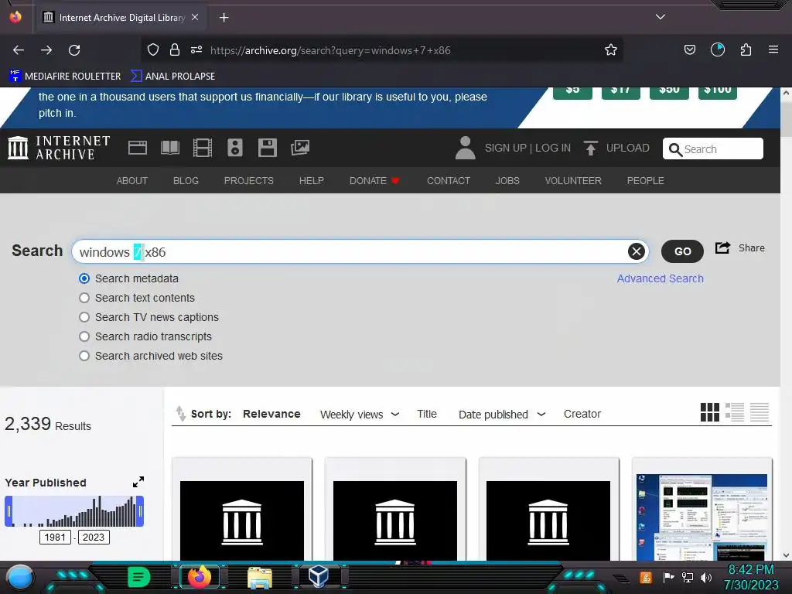Switch to compact list view

point(760,412)
